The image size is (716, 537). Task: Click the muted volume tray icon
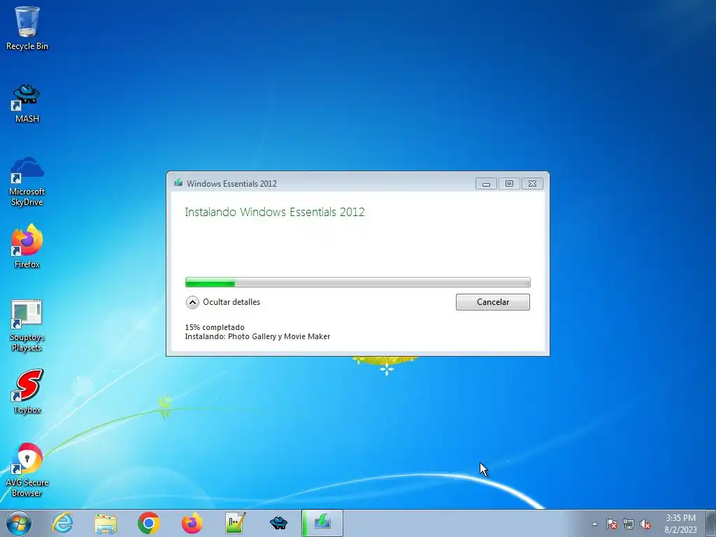click(645, 524)
